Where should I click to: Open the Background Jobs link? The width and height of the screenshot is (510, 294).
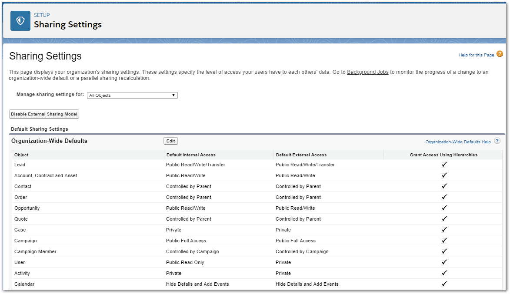(367, 72)
